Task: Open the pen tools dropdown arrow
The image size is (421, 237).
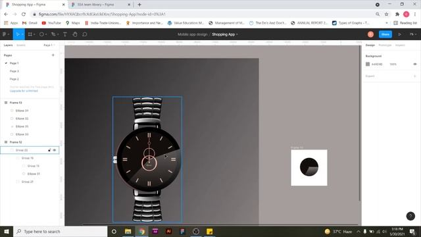Action: point(58,34)
